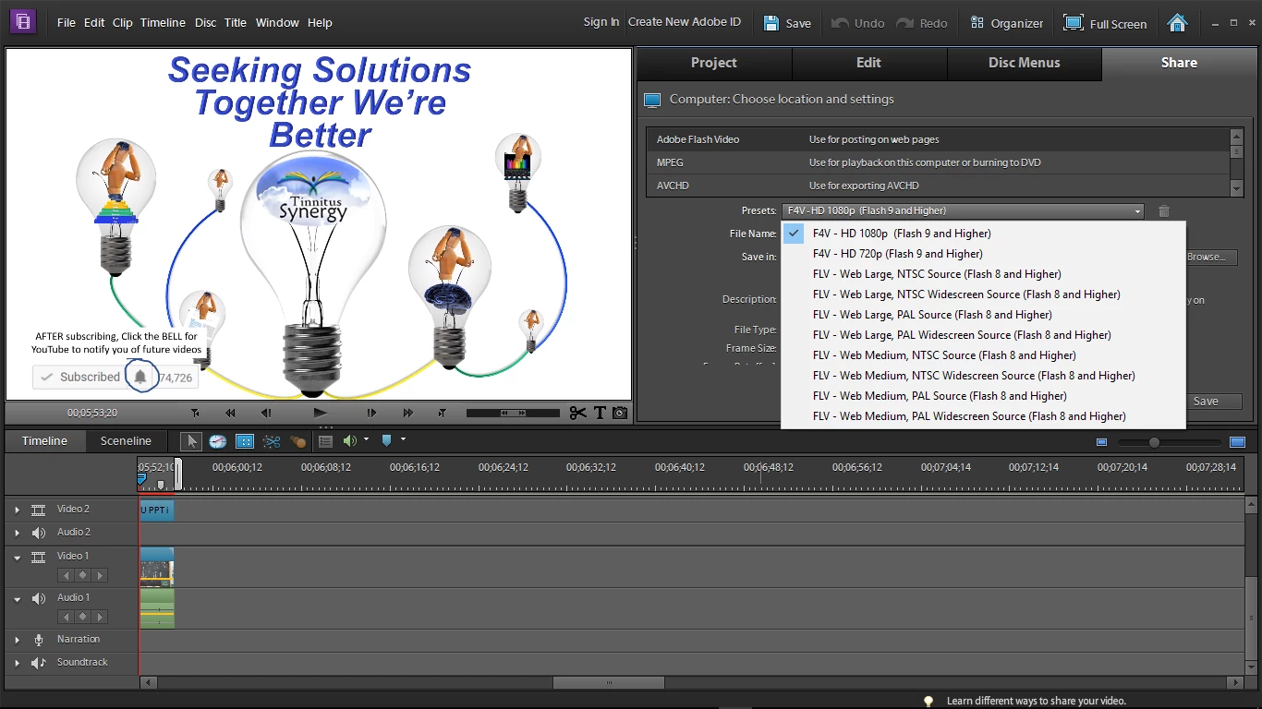Select the blue clip on the Video 2 track
This screenshot has height=709, width=1262.
pyautogui.click(x=156, y=510)
